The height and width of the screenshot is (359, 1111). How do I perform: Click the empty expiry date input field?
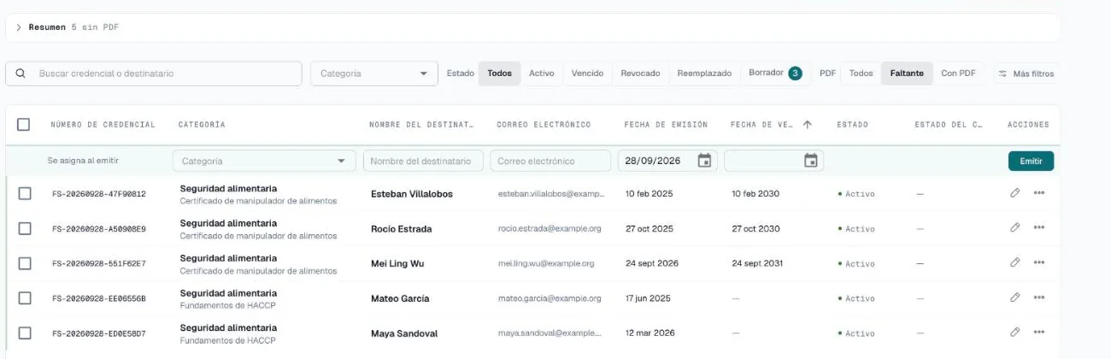point(774,161)
